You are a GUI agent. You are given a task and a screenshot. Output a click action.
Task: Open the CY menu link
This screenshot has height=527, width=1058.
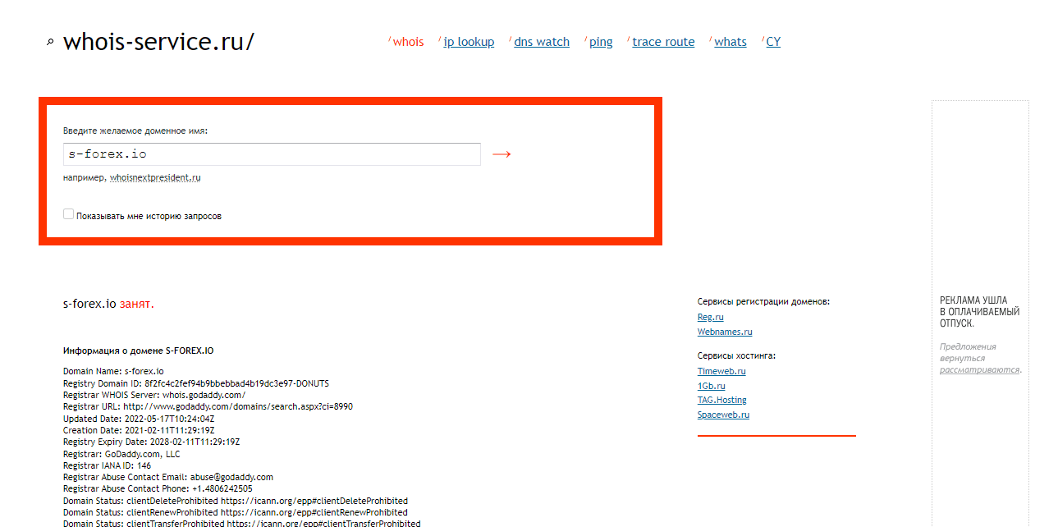click(x=773, y=42)
